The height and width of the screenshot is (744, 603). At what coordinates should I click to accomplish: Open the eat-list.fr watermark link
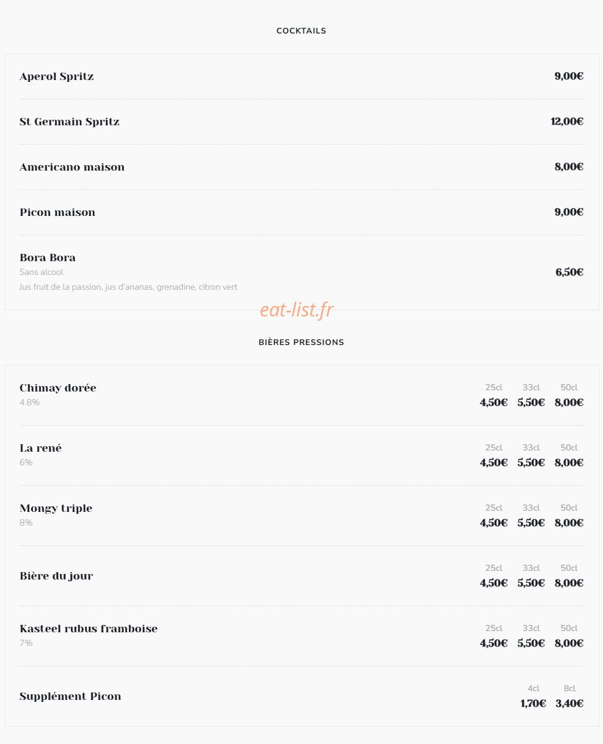(x=297, y=310)
